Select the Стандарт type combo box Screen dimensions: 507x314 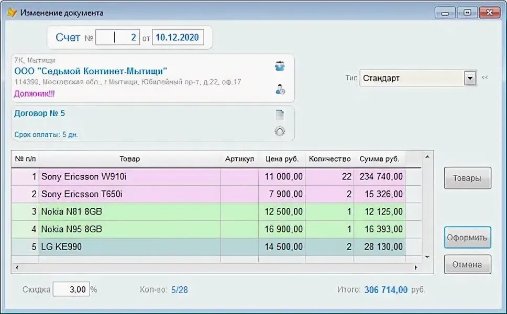click(x=418, y=78)
